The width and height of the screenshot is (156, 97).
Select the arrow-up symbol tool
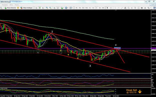(145, 8)
